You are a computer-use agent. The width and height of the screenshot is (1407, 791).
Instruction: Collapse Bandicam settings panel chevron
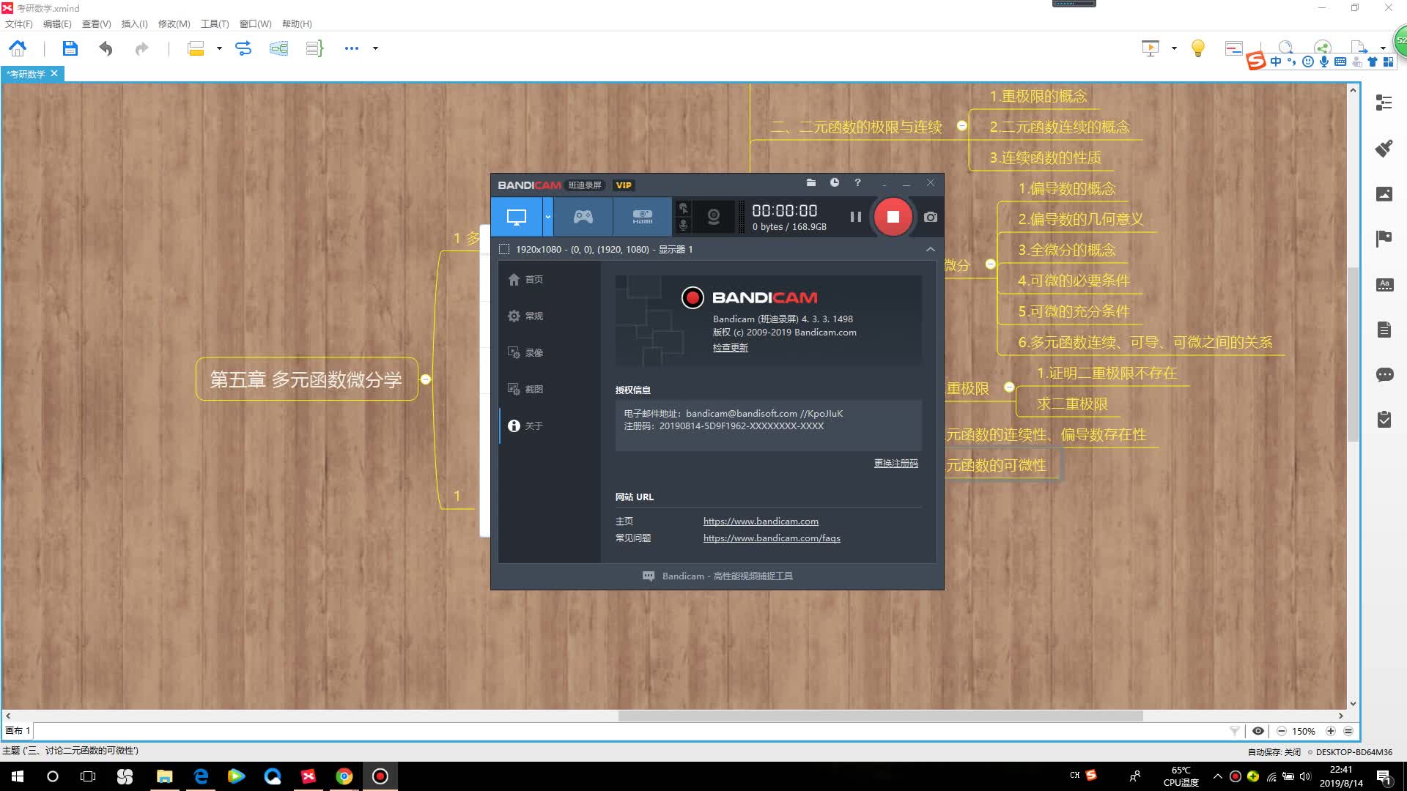pyautogui.click(x=931, y=249)
